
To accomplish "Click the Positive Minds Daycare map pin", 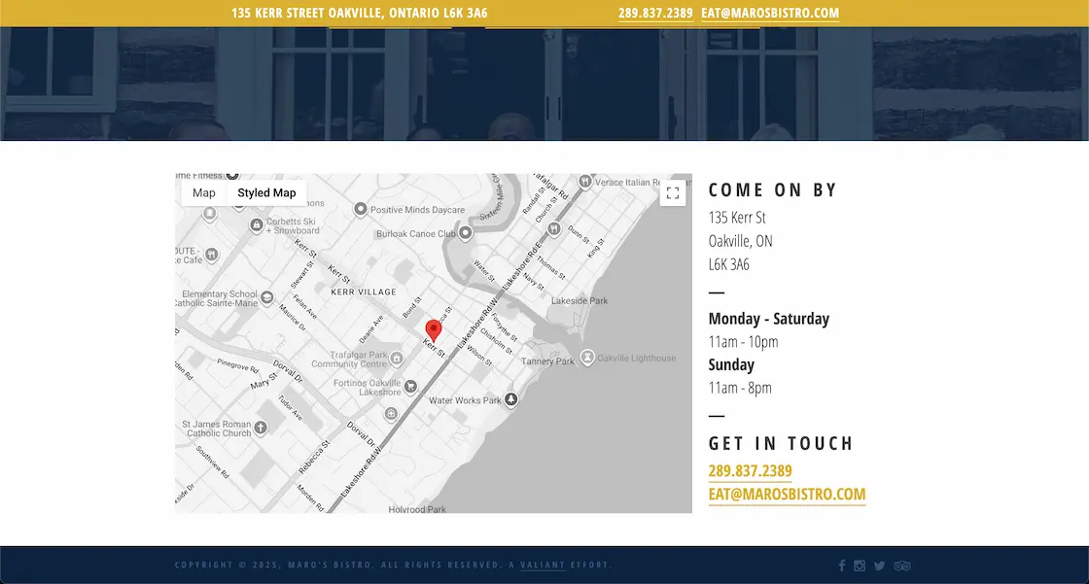I will 361,209.
